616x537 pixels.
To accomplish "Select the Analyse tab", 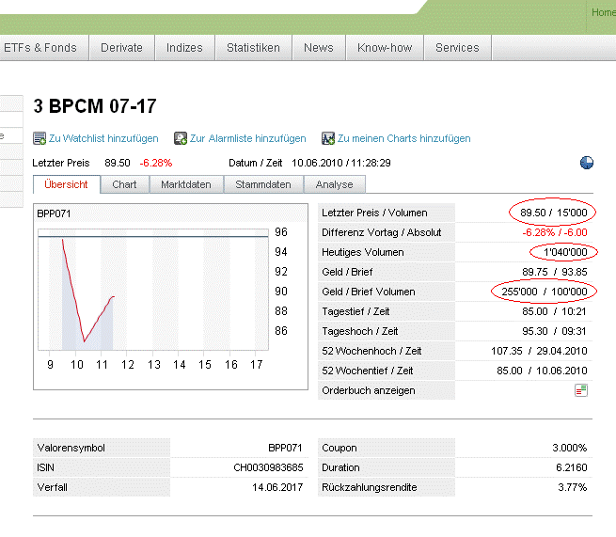I will (335, 184).
